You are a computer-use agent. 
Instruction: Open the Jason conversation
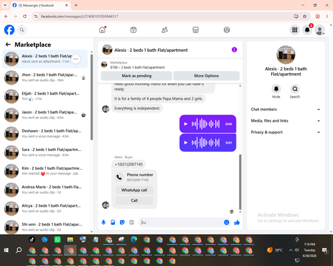point(45,115)
